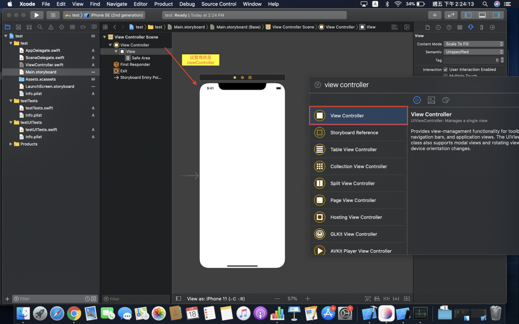Show the Connections inspector arrow icon
Screen dimensions: 519x324
[x=492, y=27]
